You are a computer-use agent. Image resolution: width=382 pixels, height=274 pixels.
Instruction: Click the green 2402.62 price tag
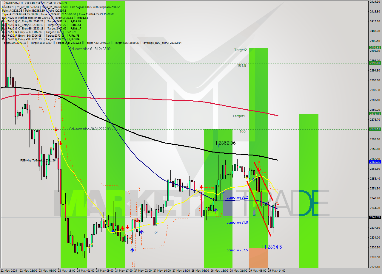(375, 47)
